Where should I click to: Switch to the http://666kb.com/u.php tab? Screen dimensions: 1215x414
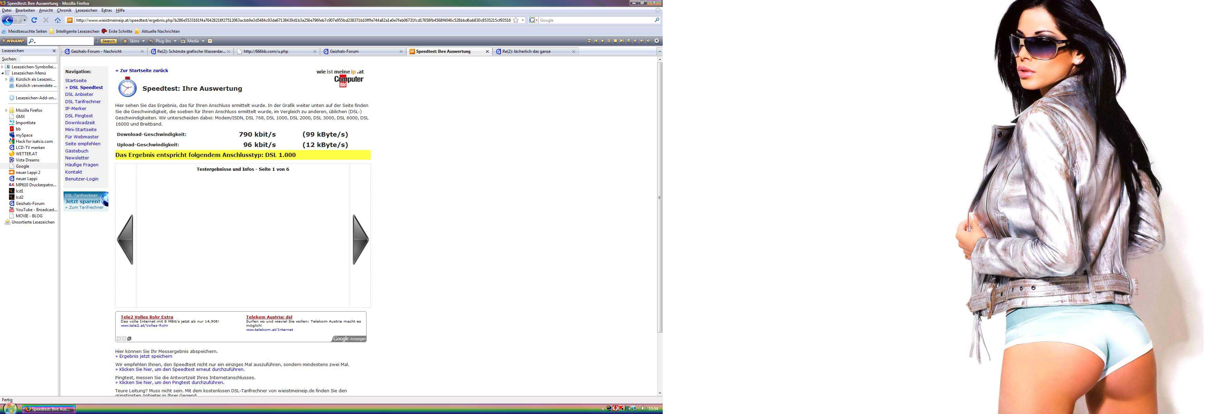277,51
